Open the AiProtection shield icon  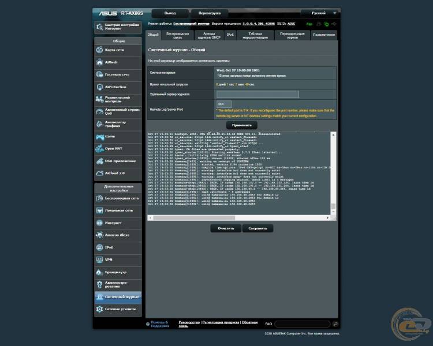click(x=99, y=87)
